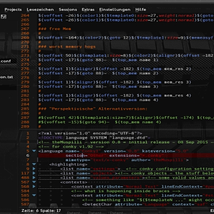
Task: Open the Lesezeichen menu
Action: (x=40, y=10)
